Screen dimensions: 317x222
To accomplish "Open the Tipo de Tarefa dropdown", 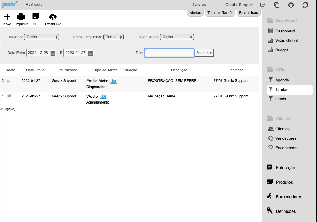I will [x=177, y=37].
